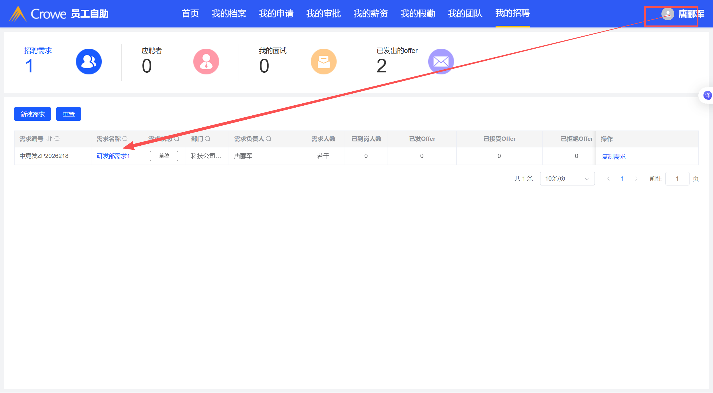The width and height of the screenshot is (713, 393).
Task: Click the pink applicants person icon
Action: pos(206,62)
